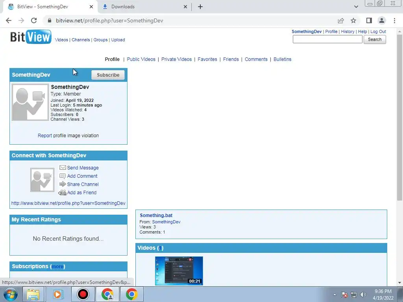Viewport: 403px width, 302px height.
Task: Click the search input field
Action: coord(327,39)
